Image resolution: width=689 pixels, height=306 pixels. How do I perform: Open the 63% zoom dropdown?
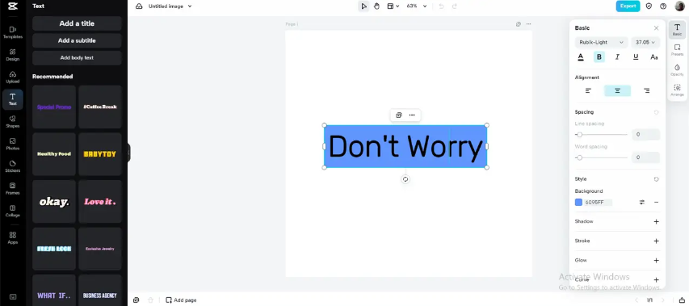click(417, 6)
